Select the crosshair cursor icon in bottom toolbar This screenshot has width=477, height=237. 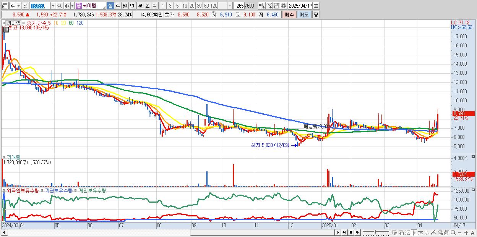coord(414,232)
